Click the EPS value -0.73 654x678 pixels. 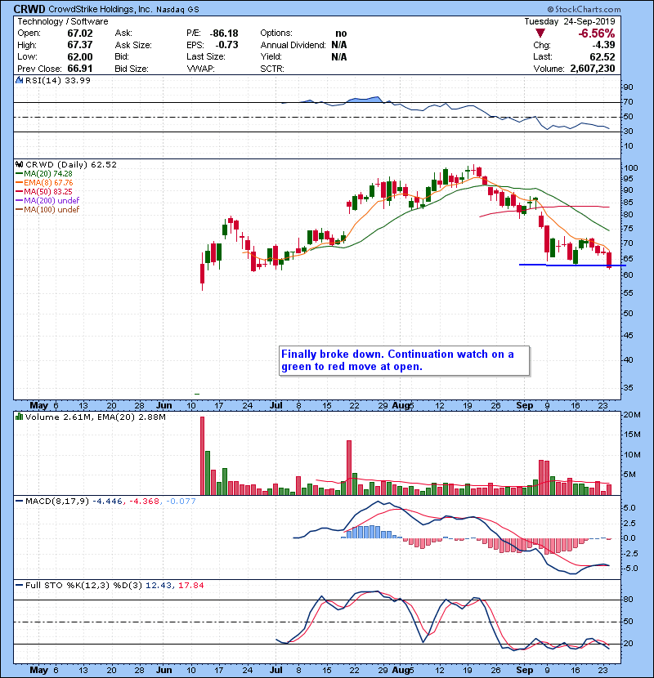click(x=226, y=45)
